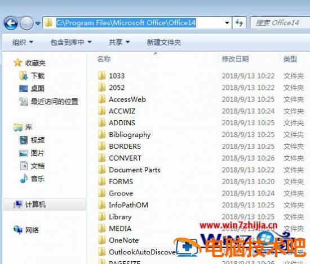Open the 图片 library
The width and height of the screenshot is (310, 264).
[38, 153]
